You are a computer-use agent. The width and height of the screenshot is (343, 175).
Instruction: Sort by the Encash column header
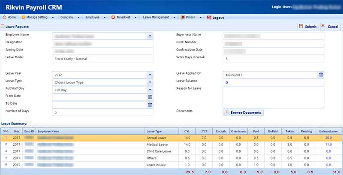pyautogui.click(x=221, y=131)
